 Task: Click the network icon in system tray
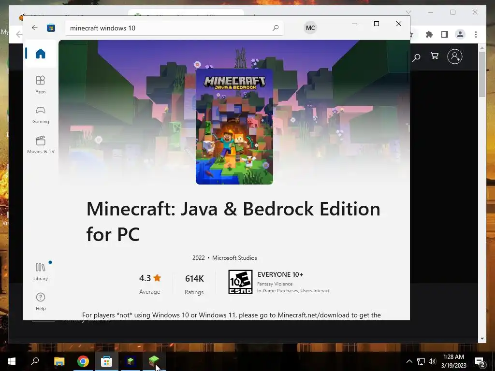421,361
